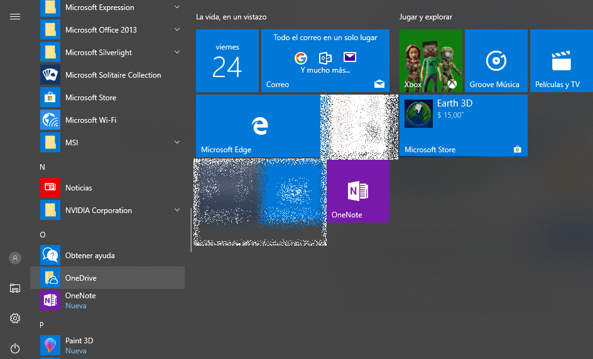Click the Power icon
This screenshot has width=593, height=359.
click(x=15, y=348)
